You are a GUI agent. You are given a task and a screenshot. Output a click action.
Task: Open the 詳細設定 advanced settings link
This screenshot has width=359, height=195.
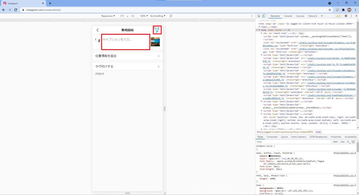[100, 74]
